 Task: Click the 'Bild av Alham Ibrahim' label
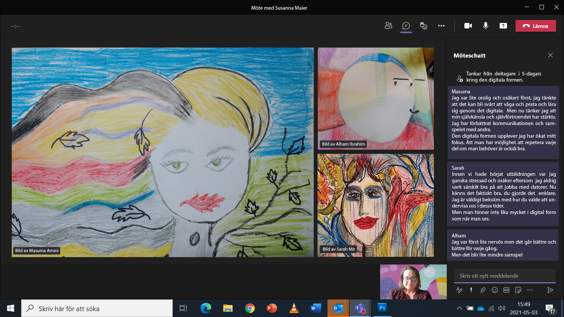pyautogui.click(x=343, y=144)
